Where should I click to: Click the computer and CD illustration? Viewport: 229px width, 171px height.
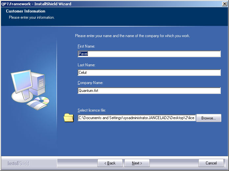coord(30,90)
